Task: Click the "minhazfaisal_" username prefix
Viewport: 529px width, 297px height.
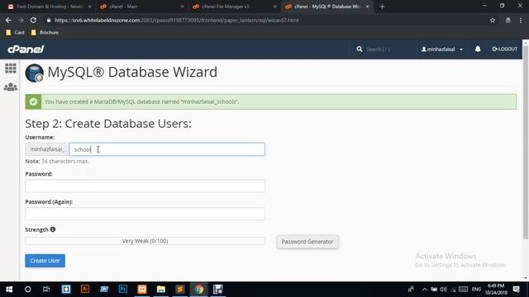Action: coord(47,149)
